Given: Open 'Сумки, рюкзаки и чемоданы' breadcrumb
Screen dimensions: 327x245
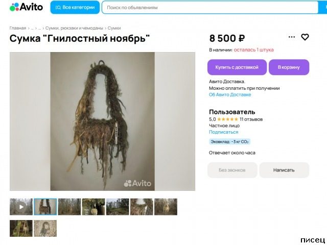Looking at the screenshot, I should click(x=74, y=28).
